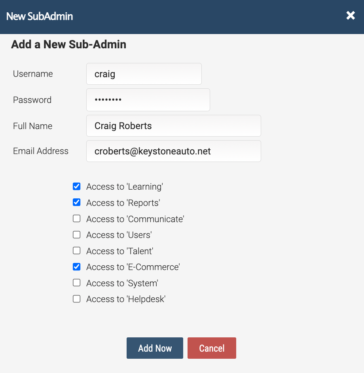This screenshot has width=364, height=373.
Task: Click the Full Name label text
Action: pyautogui.click(x=32, y=126)
